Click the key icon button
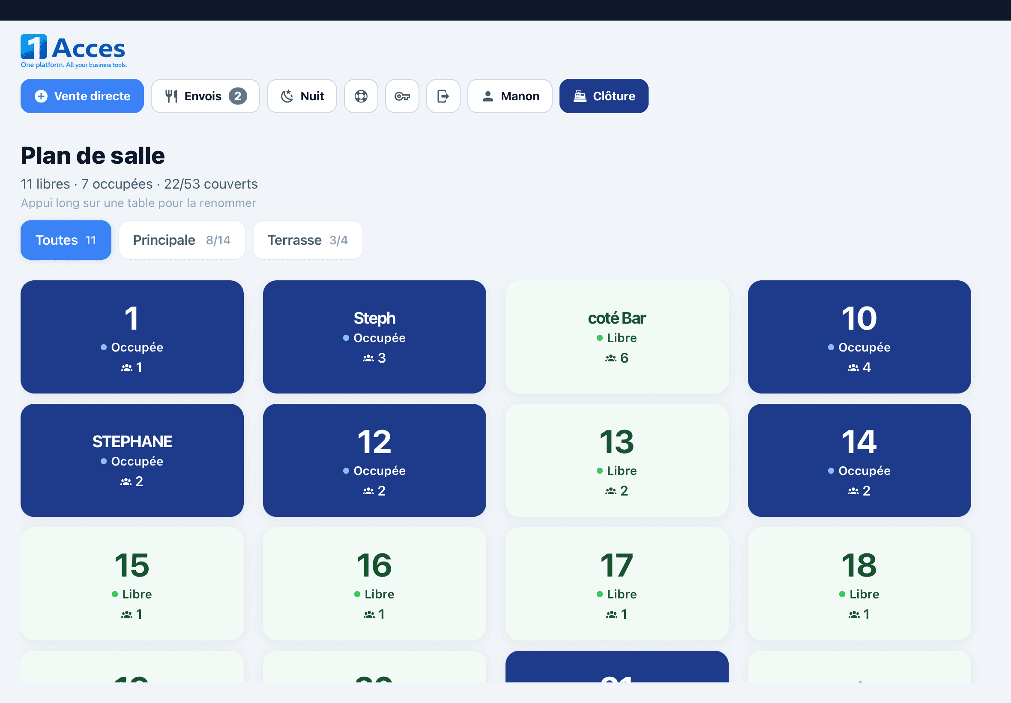The width and height of the screenshot is (1011, 703). click(402, 96)
